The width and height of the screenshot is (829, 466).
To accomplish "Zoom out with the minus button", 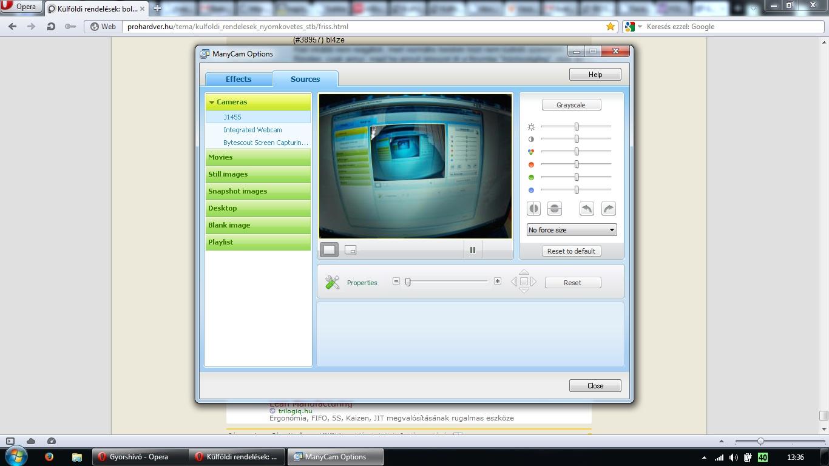I will coord(396,281).
